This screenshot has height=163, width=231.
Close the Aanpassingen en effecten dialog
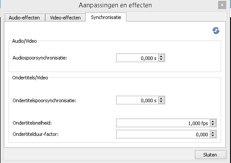pyautogui.click(x=222, y=5)
